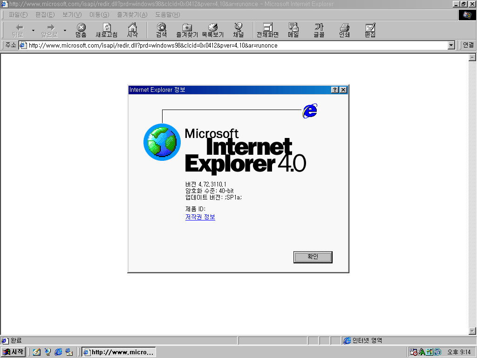Click the 완료 status bar text

pyautogui.click(x=16, y=341)
